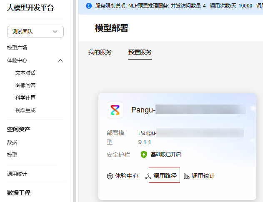Click the 调用路径 link in the Pangu card

[165, 176]
